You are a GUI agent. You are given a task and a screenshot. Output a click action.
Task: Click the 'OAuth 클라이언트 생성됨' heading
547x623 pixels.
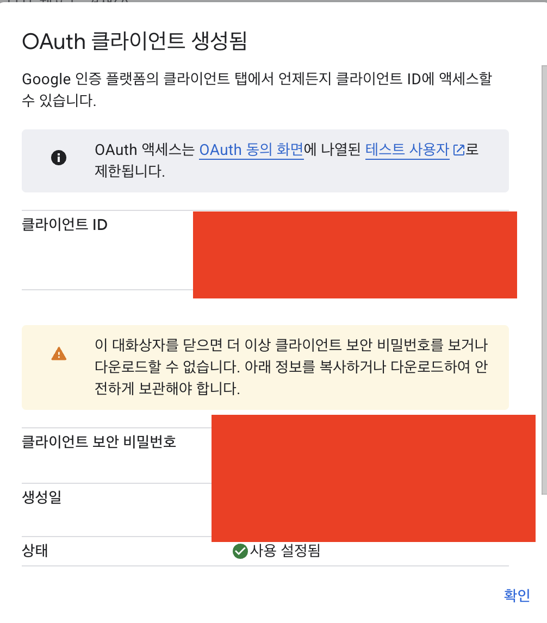coord(134,42)
